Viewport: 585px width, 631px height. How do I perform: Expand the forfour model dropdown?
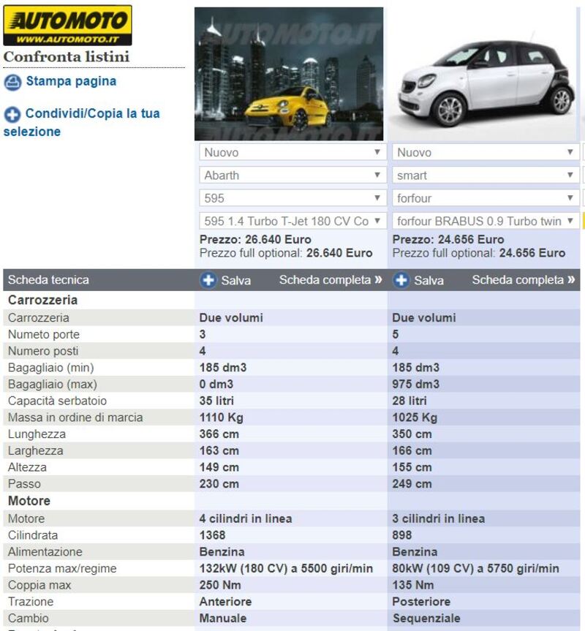(486, 198)
